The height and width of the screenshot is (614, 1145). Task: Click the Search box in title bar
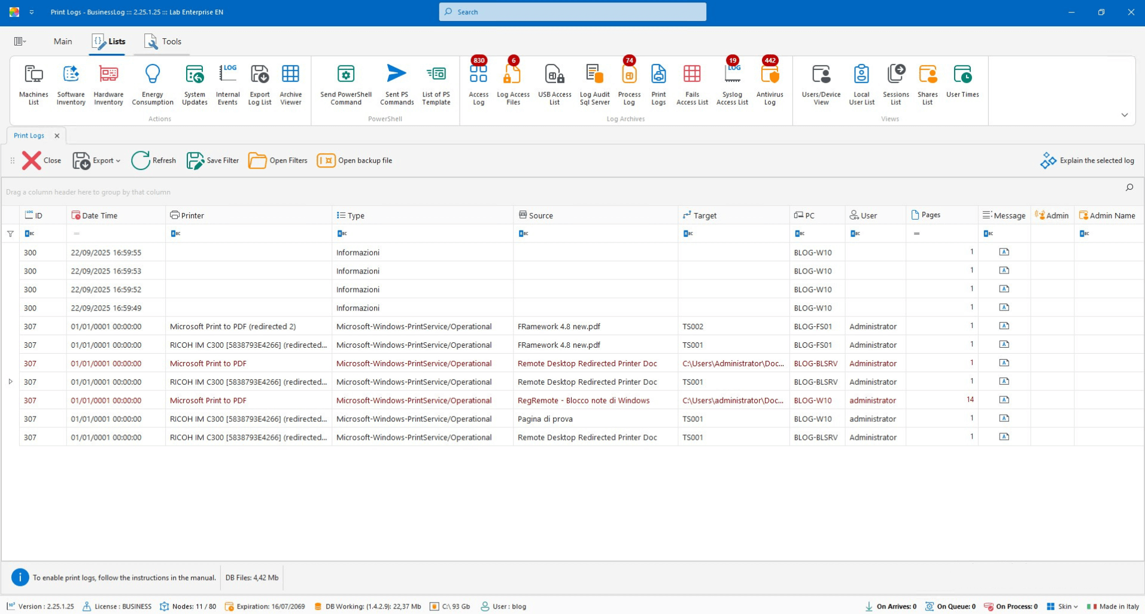coord(572,12)
